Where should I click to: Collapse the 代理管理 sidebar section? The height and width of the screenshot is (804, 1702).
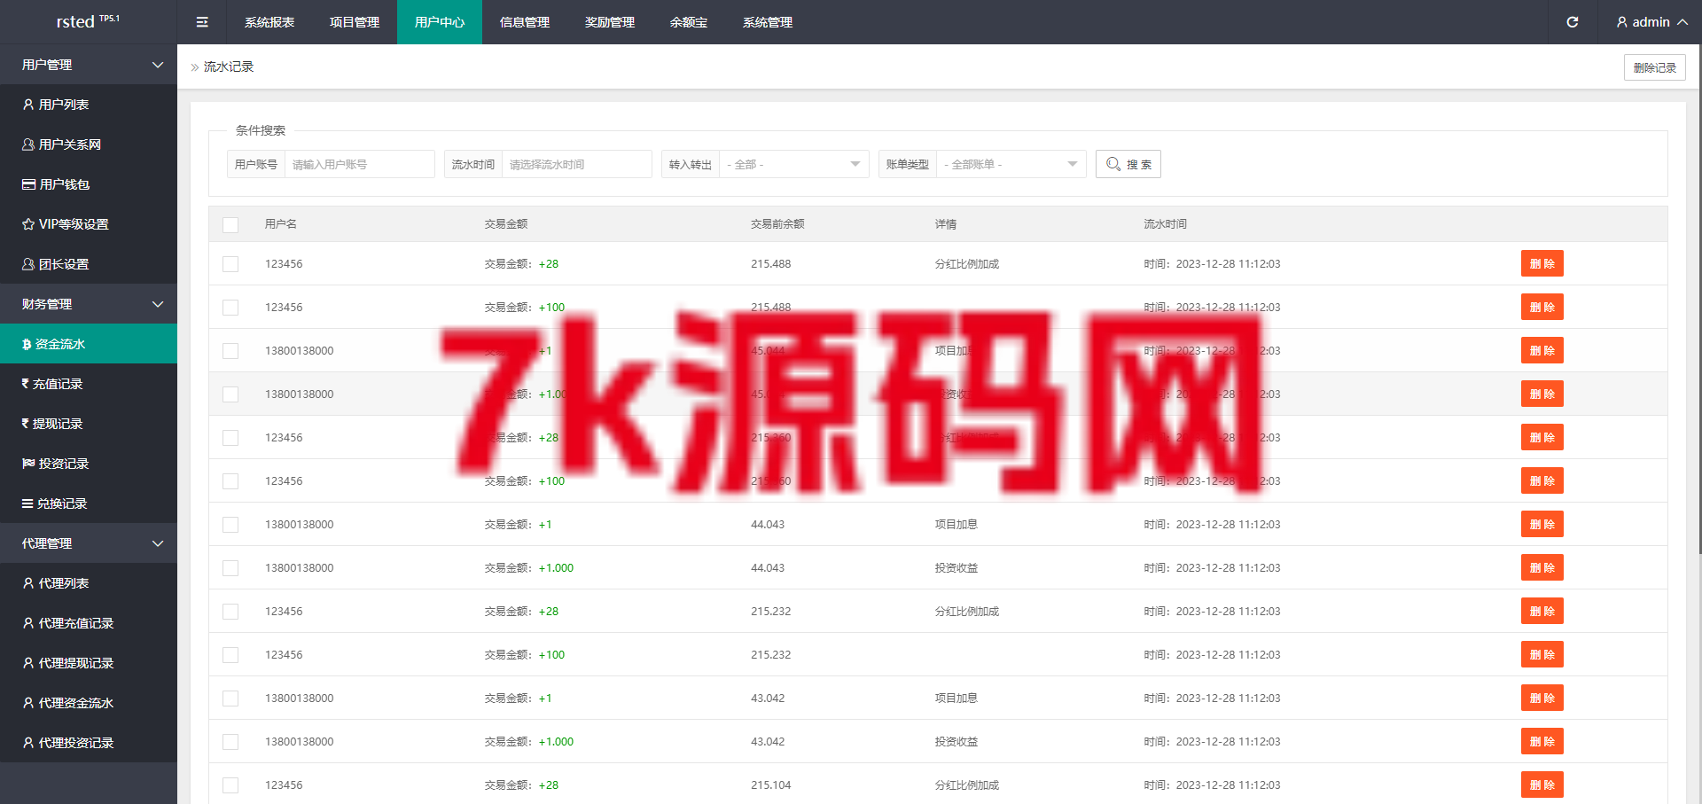click(x=89, y=543)
